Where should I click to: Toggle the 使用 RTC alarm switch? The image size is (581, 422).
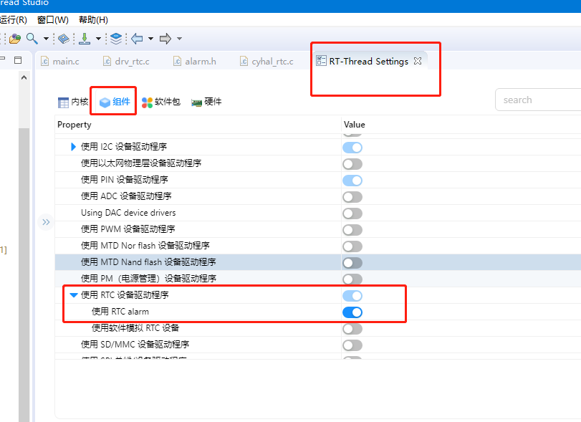(352, 312)
